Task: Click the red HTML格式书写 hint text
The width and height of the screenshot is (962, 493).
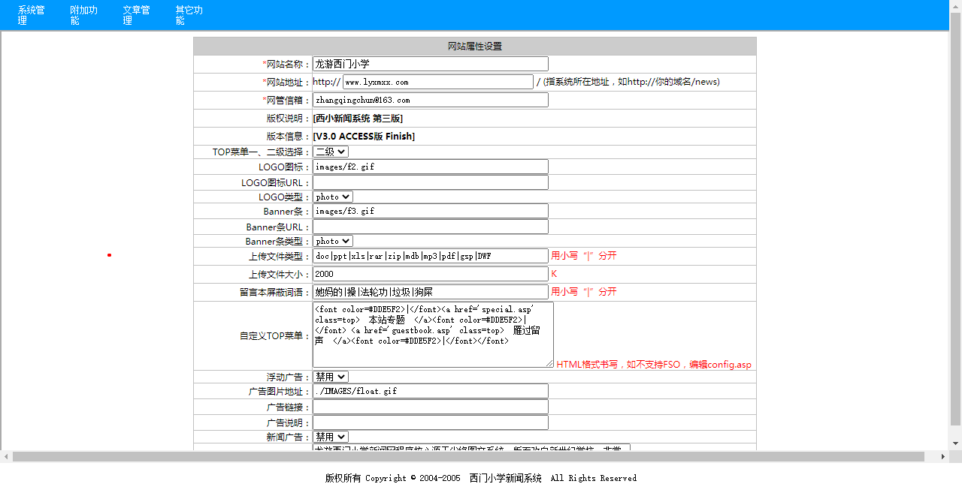Action: 654,365
